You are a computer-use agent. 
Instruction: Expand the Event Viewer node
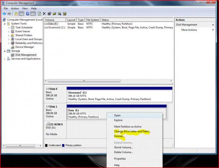(x=9, y=31)
